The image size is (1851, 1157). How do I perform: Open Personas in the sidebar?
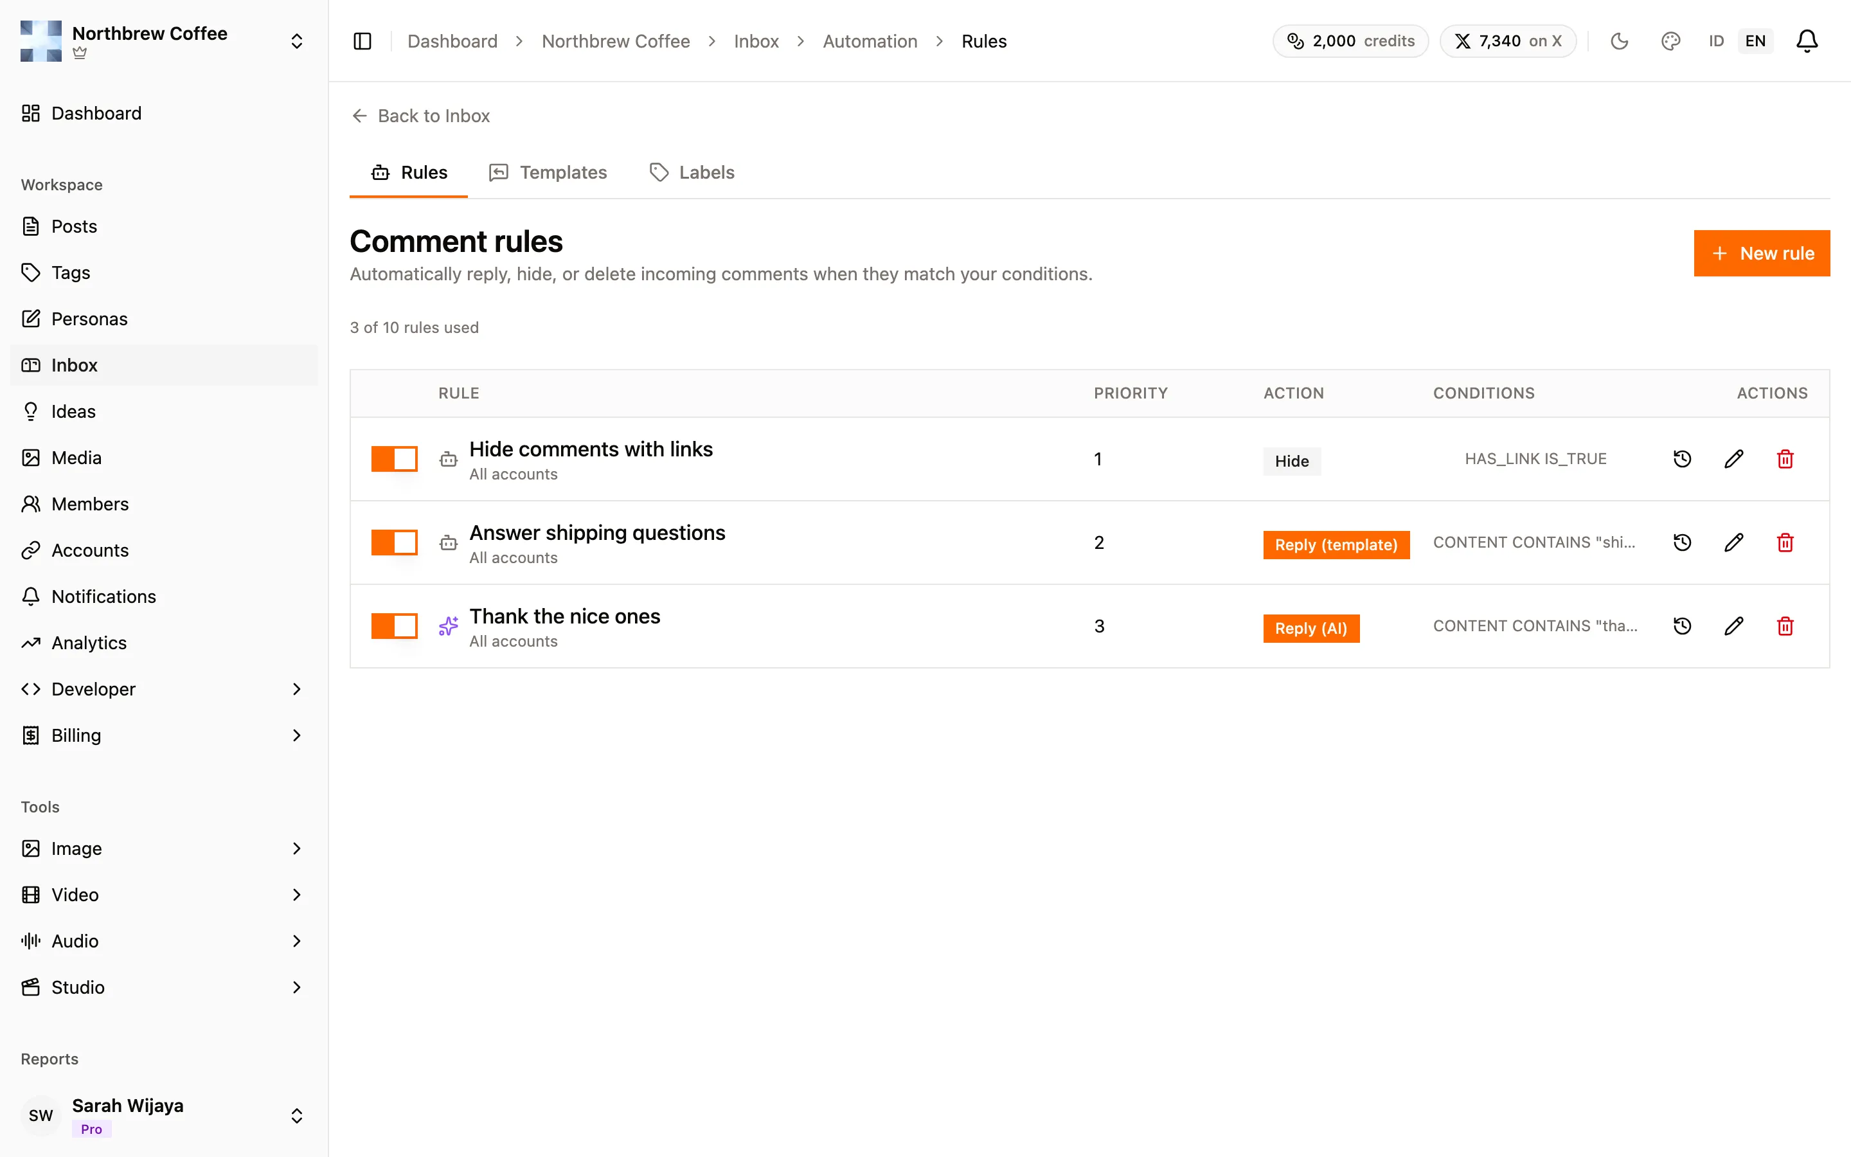point(164,319)
